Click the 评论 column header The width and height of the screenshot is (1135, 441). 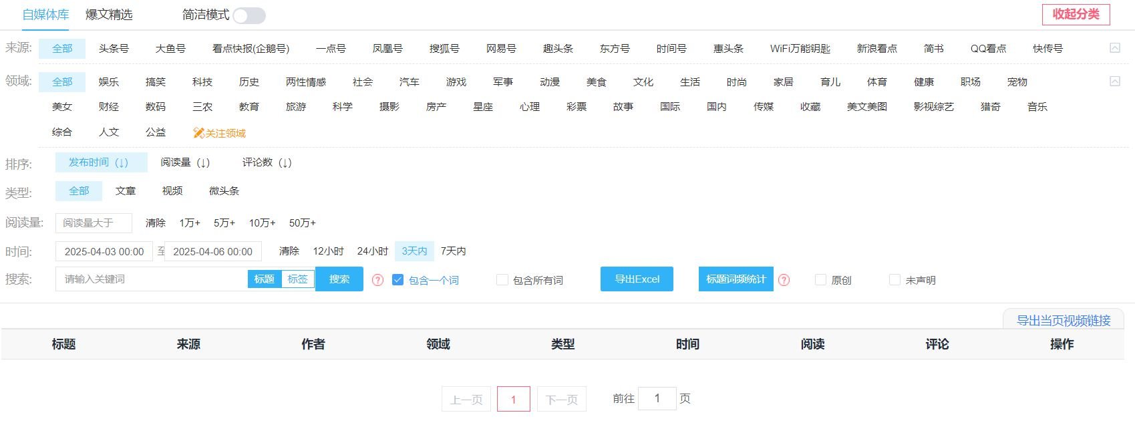click(x=937, y=344)
